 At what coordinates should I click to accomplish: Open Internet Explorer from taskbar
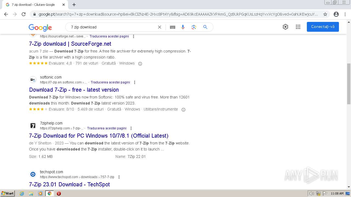click(22, 193)
